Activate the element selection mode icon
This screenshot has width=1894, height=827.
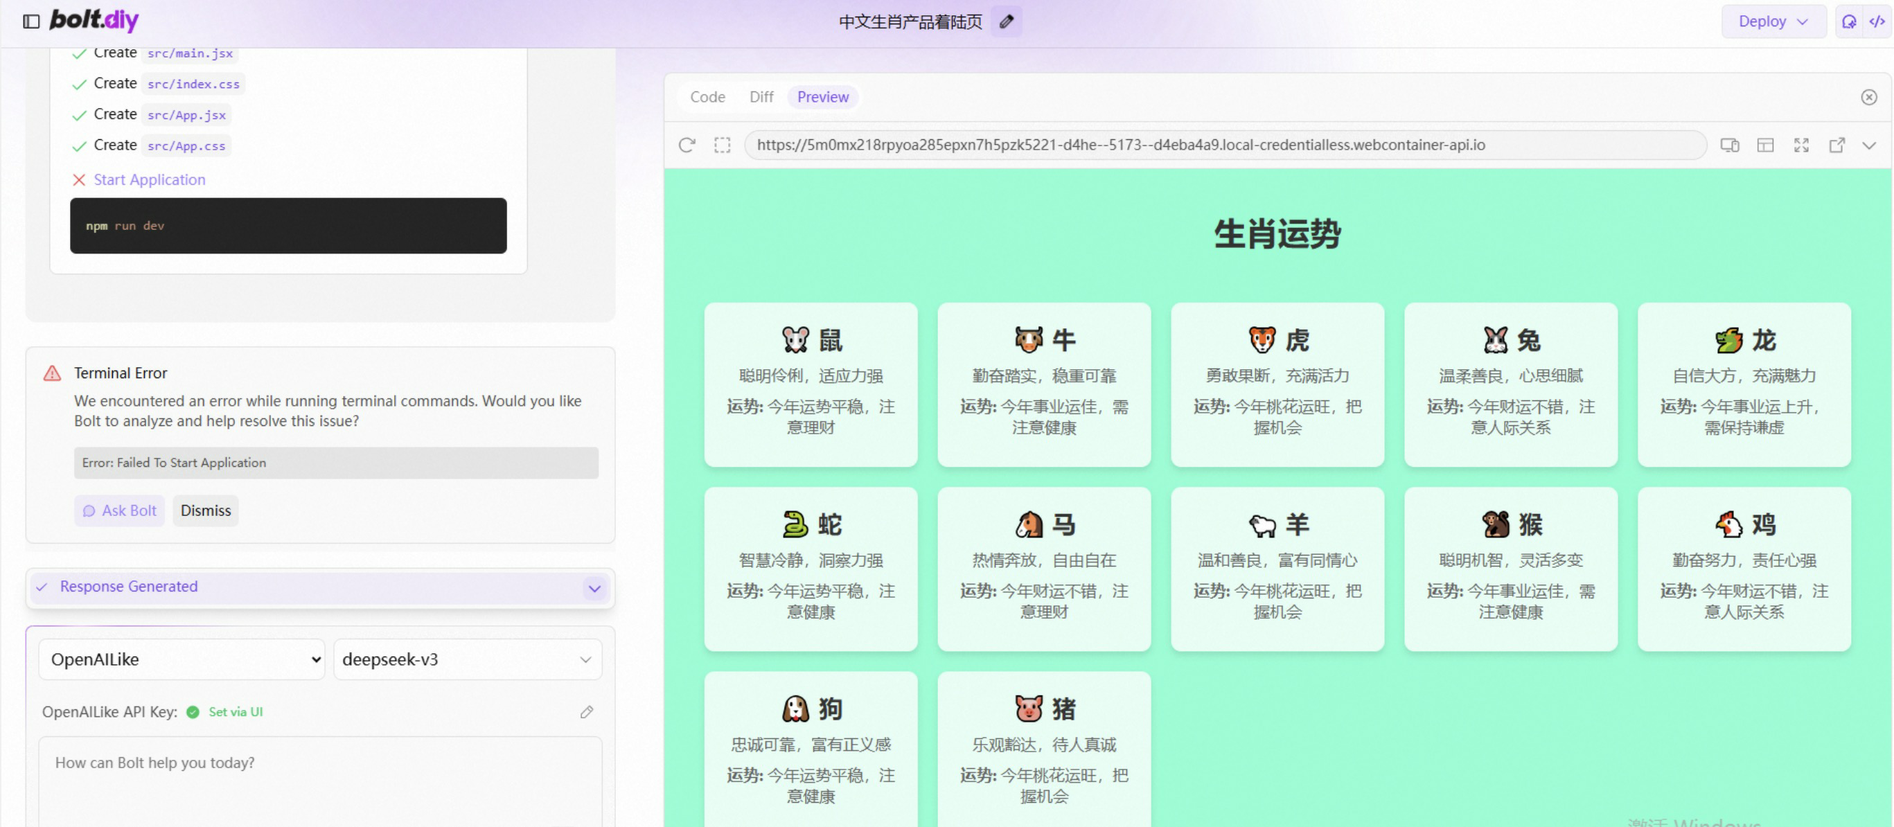[722, 145]
